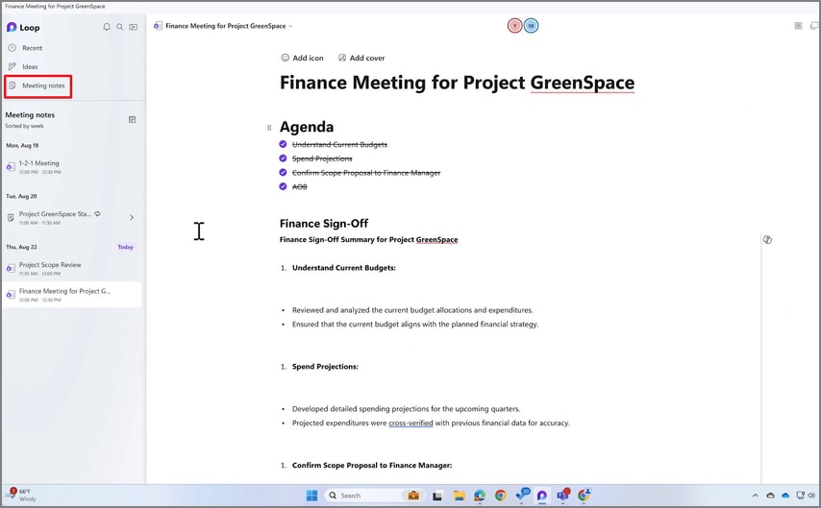This screenshot has height=508, width=821.
Task: Click the Sorted by week label
Action: 25,126
